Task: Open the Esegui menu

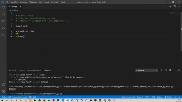Action: [x=46, y=2]
